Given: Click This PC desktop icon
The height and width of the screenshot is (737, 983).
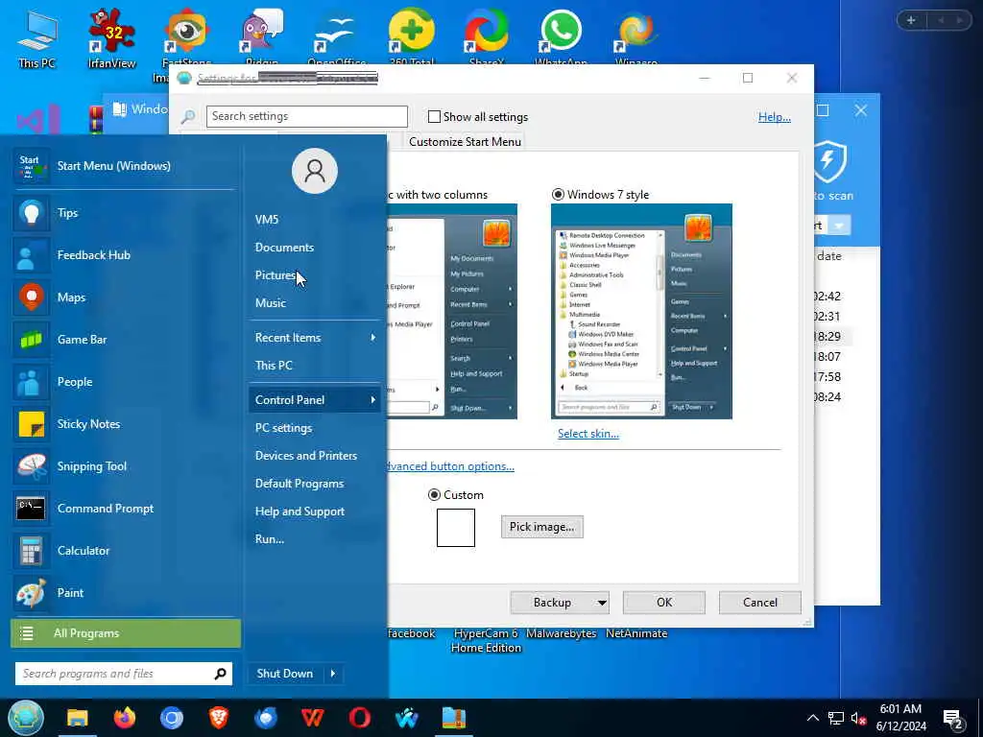Looking at the screenshot, I should [x=37, y=38].
